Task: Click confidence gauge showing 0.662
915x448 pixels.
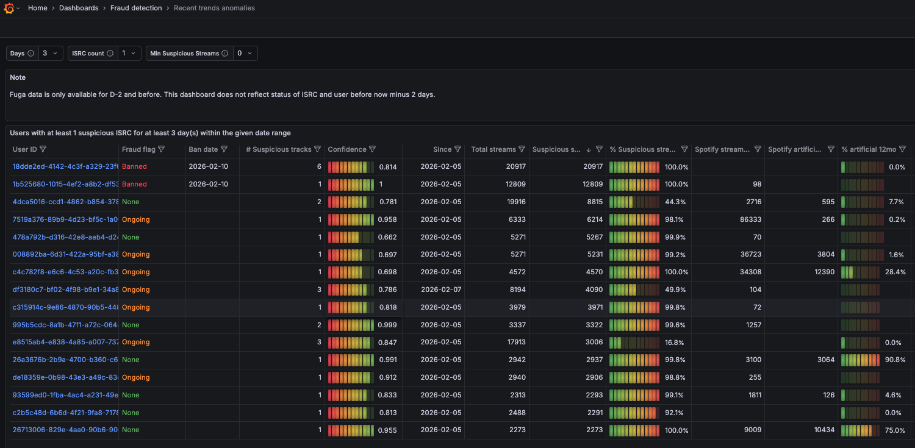Action: [x=351, y=237]
